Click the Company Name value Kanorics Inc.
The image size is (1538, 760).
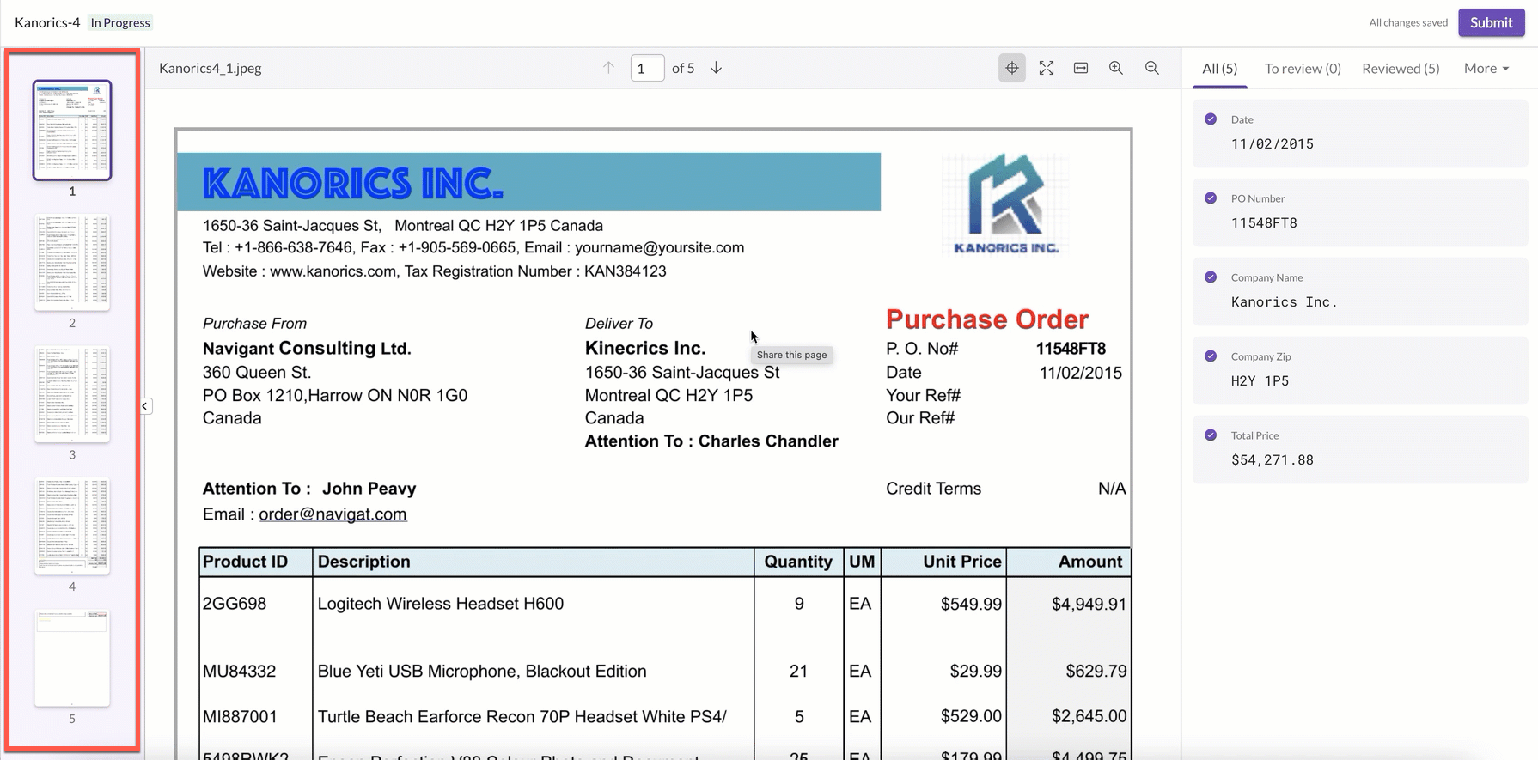pos(1285,302)
